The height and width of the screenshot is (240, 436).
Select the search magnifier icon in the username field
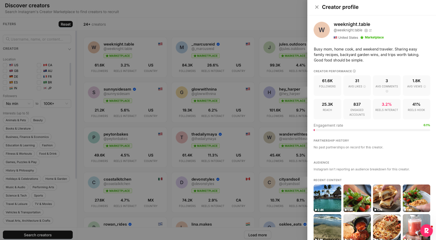(x=8, y=39)
